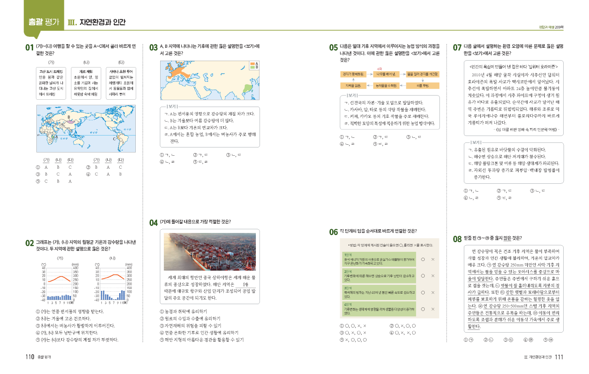Click the (나) climate graph
The width and height of the screenshot is (589, 374).
(x=113, y=282)
